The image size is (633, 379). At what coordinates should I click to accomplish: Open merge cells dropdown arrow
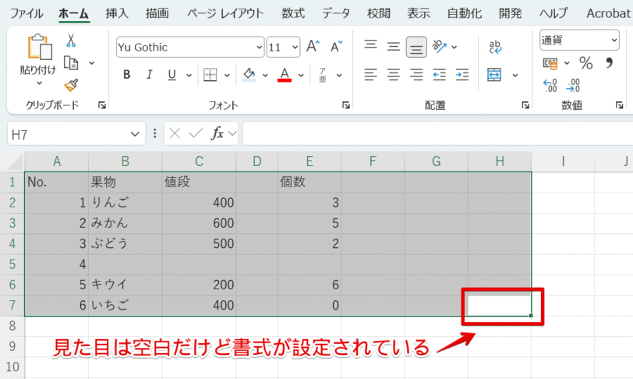click(x=515, y=75)
